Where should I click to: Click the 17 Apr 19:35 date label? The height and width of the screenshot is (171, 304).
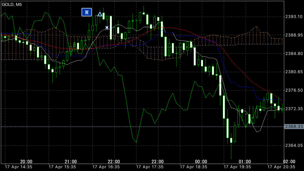coord(237,167)
